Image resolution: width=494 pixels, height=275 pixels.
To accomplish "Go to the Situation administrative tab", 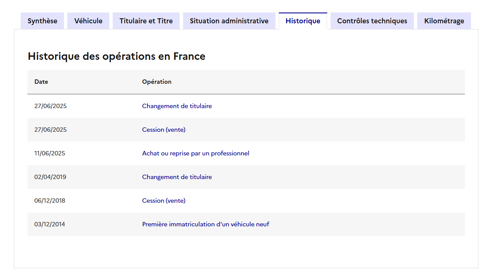I will (x=229, y=21).
